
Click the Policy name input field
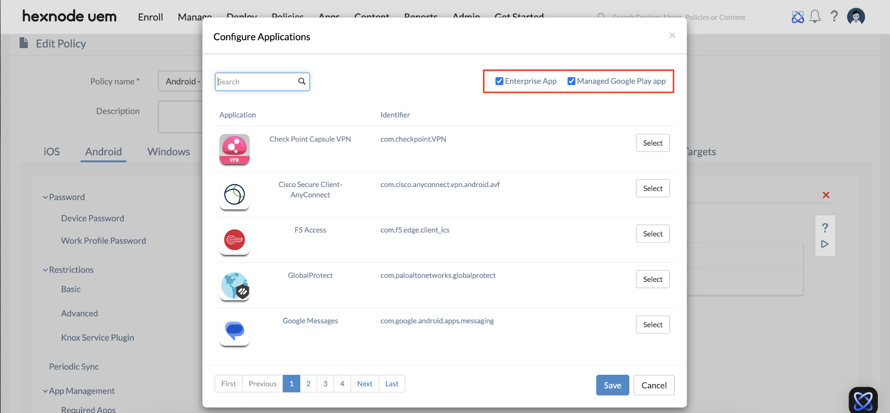tap(180, 81)
